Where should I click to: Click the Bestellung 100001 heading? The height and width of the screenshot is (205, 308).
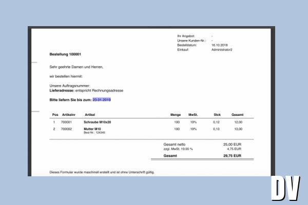pos(65,54)
